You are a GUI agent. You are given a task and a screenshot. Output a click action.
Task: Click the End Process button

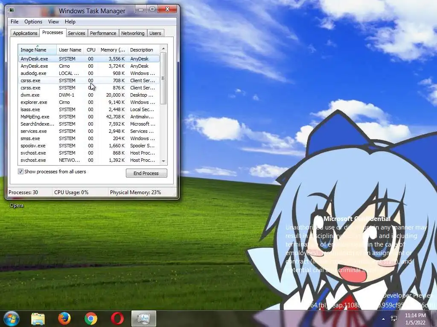tap(146, 173)
